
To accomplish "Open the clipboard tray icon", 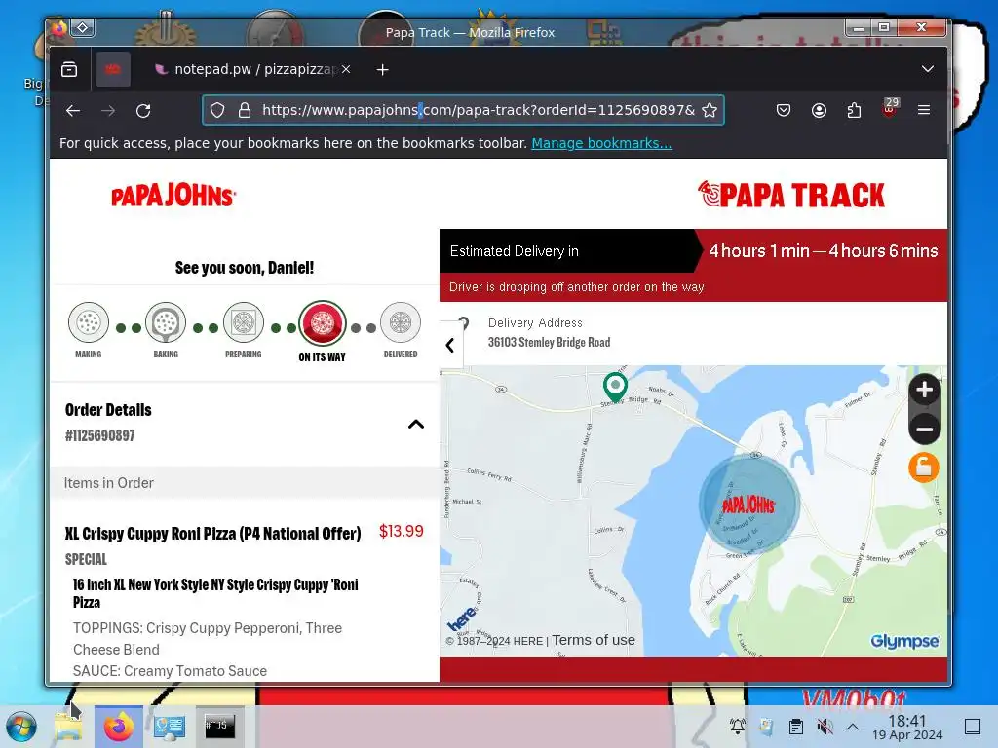I will click(795, 727).
